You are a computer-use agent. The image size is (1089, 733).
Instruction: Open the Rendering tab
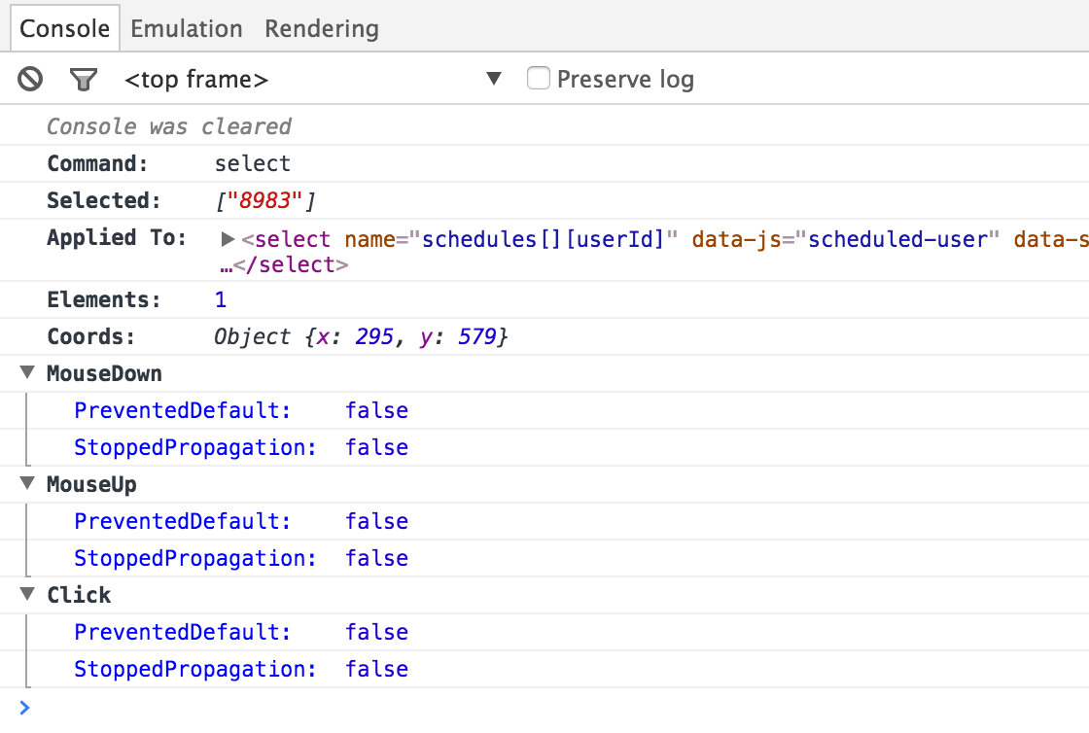[321, 28]
